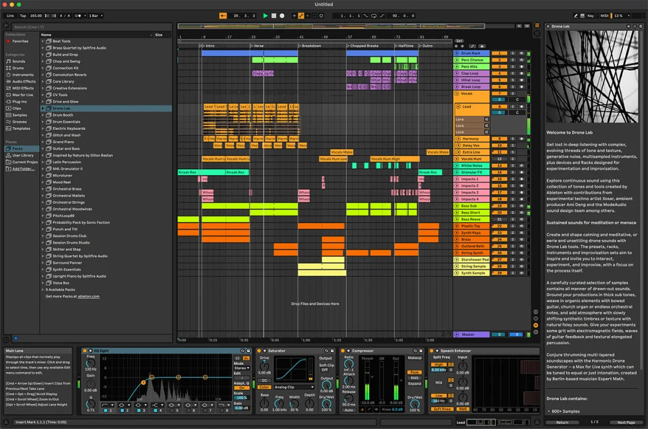Expand the Drone Lab pack in browser
Viewport: 648px width, 429px height.
pos(43,108)
